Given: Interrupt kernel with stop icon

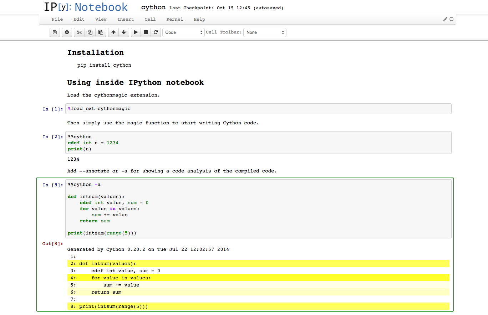Looking at the screenshot, I should 146,32.
